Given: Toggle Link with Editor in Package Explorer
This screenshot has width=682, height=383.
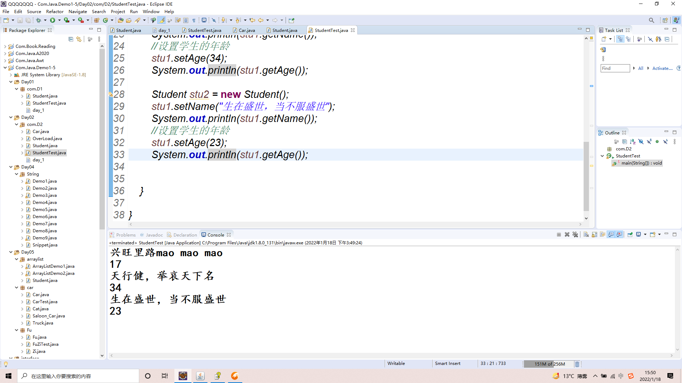Looking at the screenshot, I should tap(79, 39).
